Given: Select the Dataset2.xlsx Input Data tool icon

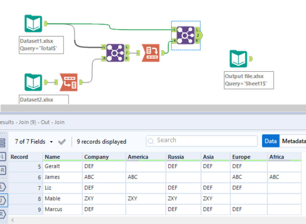Looking at the screenshot, I should pyautogui.click(x=34, y=82).
